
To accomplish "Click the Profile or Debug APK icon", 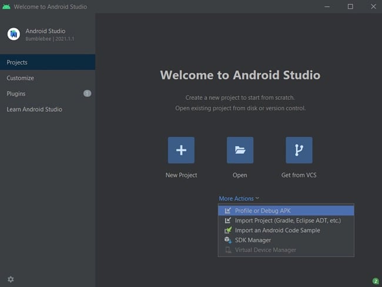I will pos(228,211).
